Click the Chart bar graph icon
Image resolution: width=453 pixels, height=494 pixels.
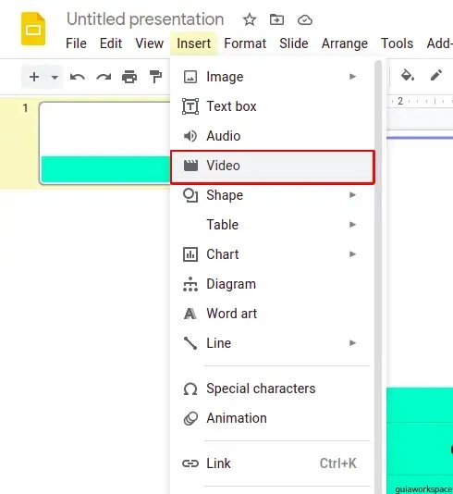click(190, 254)
